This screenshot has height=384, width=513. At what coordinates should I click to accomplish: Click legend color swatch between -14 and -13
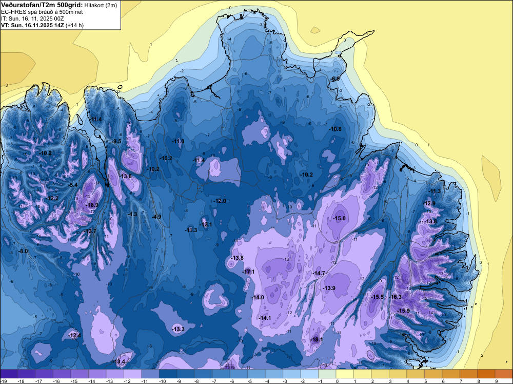tap(97, 374)
